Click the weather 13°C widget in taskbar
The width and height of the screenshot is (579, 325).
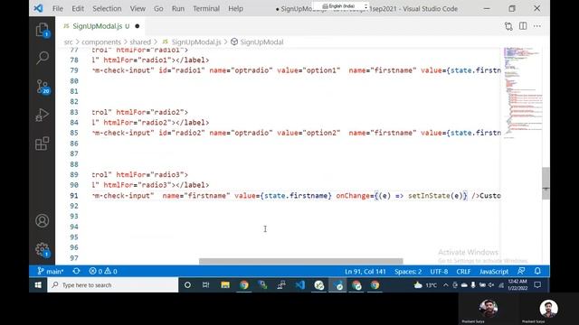pyautogui.click(x=425, y=285)
